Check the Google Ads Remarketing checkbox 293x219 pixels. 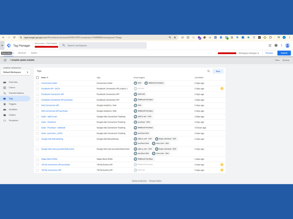tap(38, 139)
